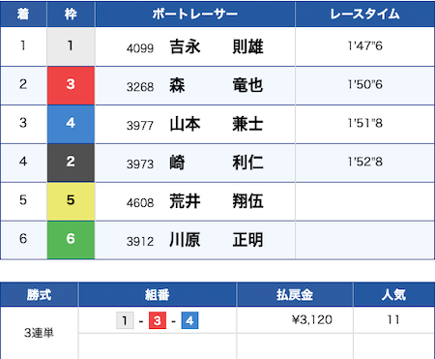Click the small blue 4 combination badge

click(x=189, y=320)
